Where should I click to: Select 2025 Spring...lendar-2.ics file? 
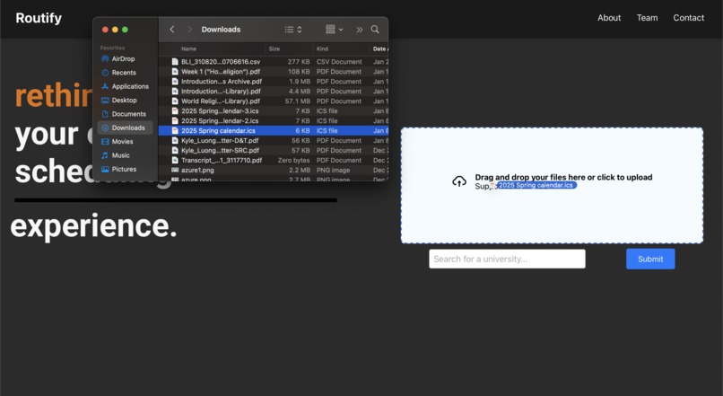point(274,121)
